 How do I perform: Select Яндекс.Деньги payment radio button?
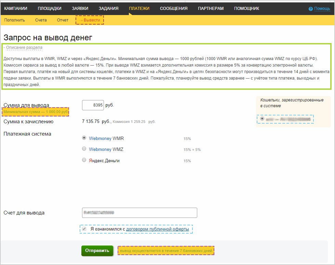[84, 160]
